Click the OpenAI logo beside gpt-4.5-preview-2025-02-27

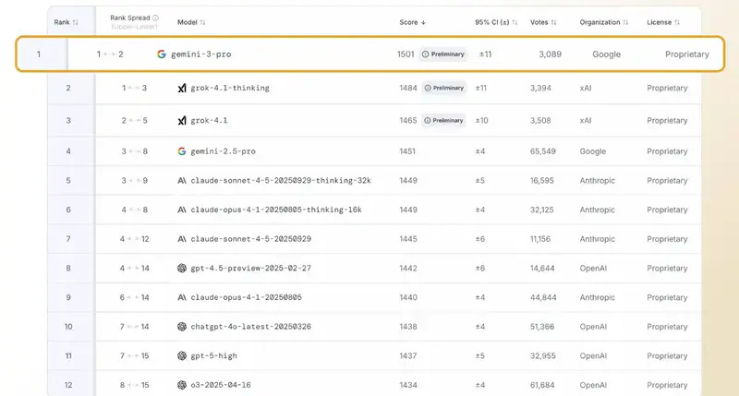click(x=182, y=268)
